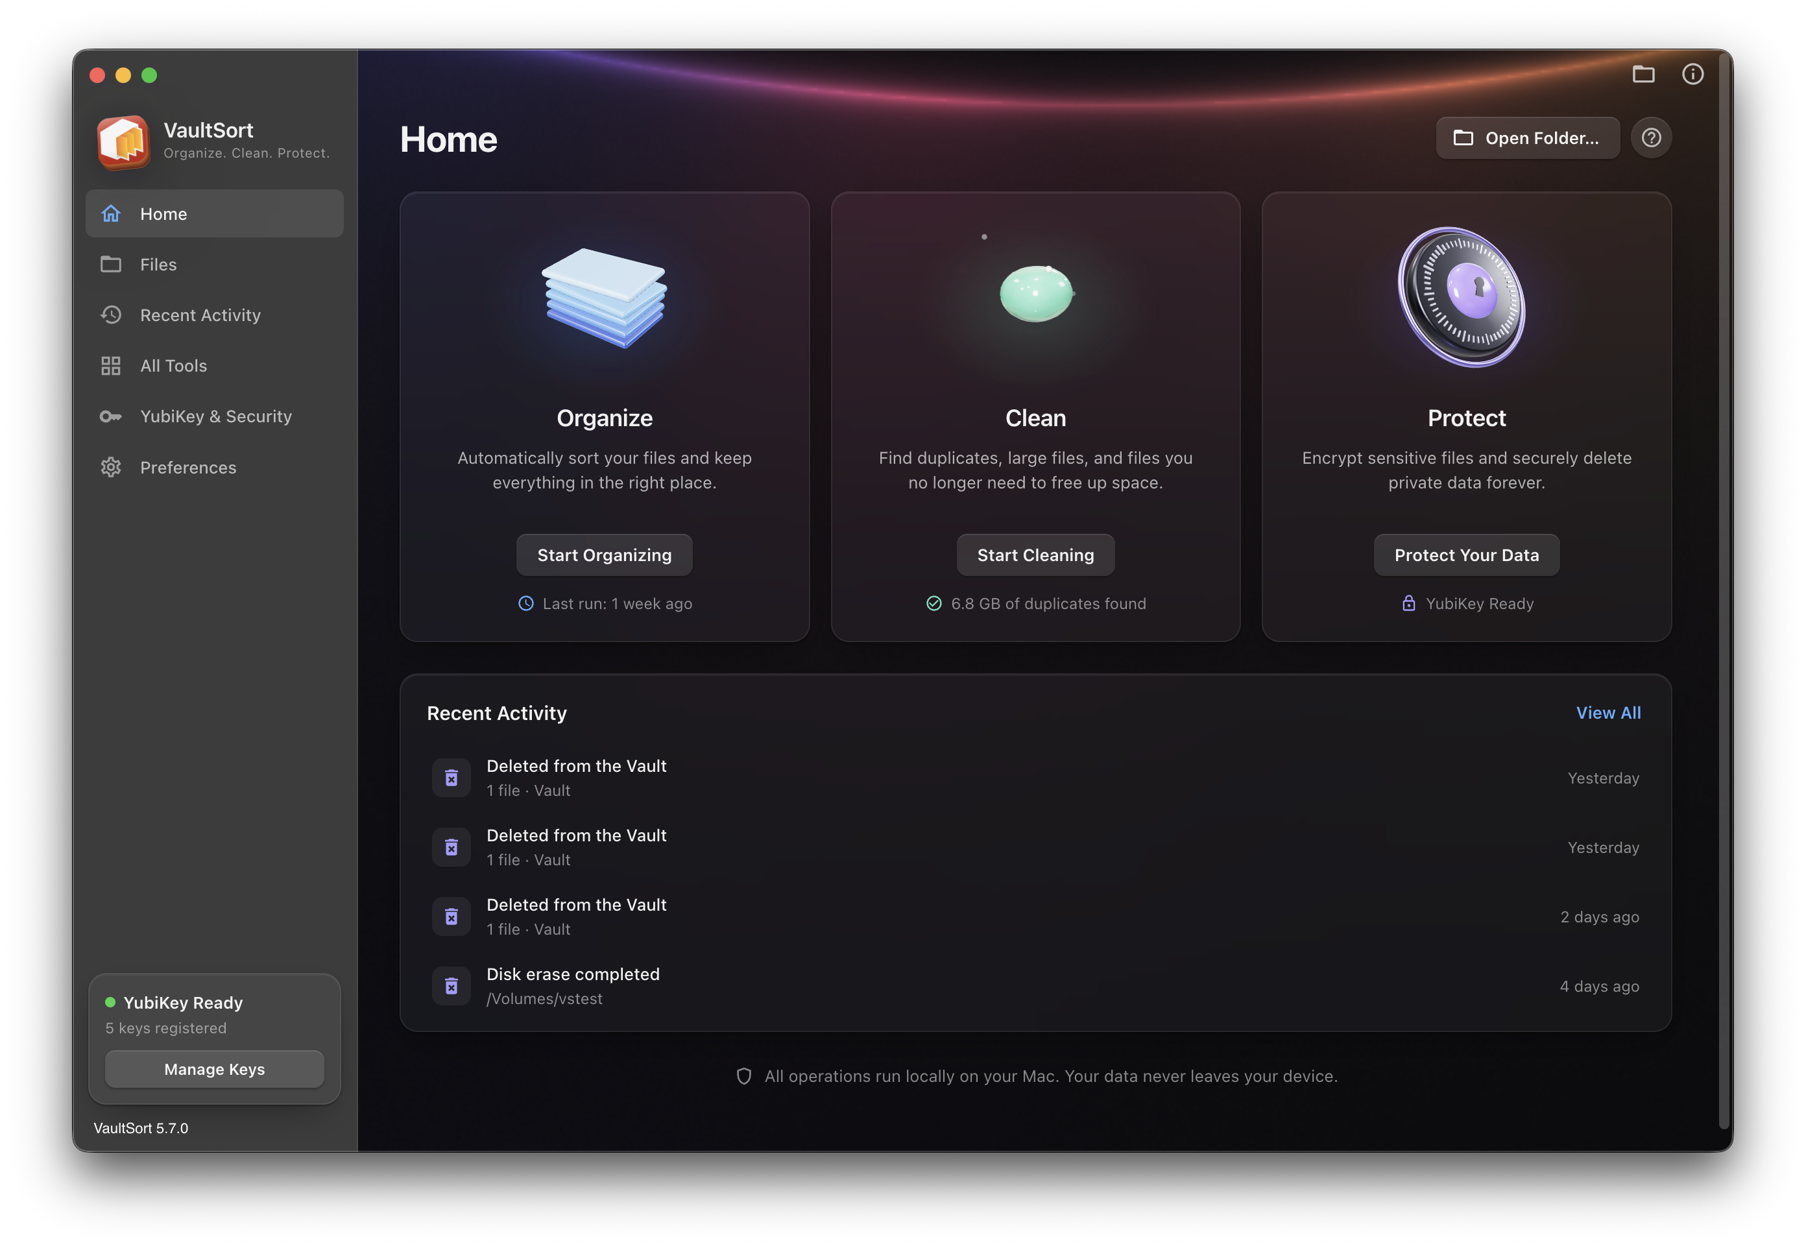Click the Protect vault dial illustration
Viewport: 1806px width, 1248px height.
[x=1462, y=297]
